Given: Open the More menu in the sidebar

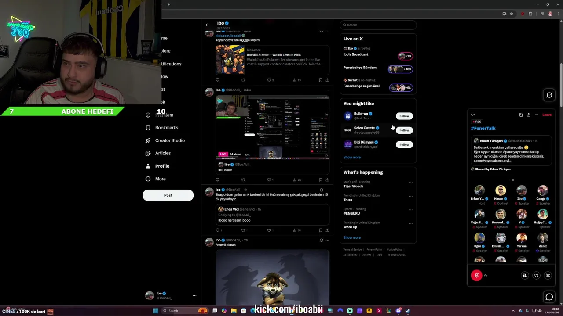Looking at the screenshot, I should click(x=156, y=179).
